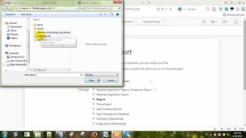
Task: Open the view options dropdown arrow
Action: tap(105, 15)
